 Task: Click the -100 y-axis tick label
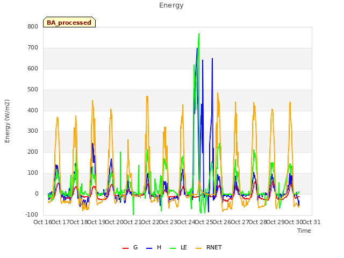point(32,214)
